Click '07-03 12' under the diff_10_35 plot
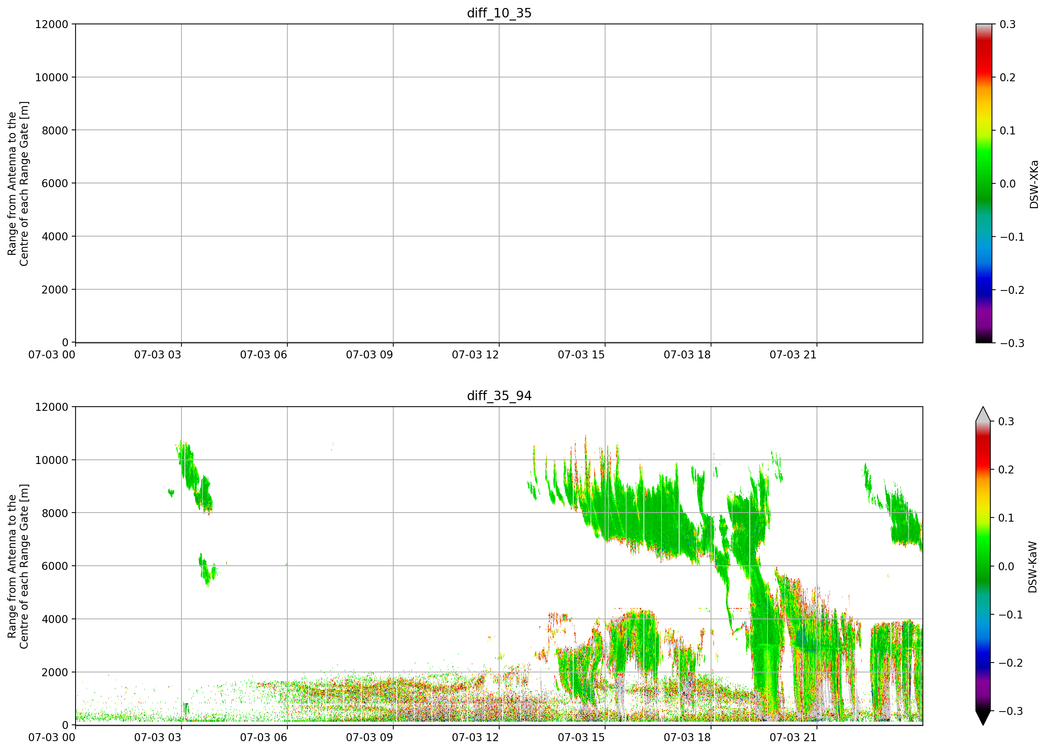 point(476,355)
